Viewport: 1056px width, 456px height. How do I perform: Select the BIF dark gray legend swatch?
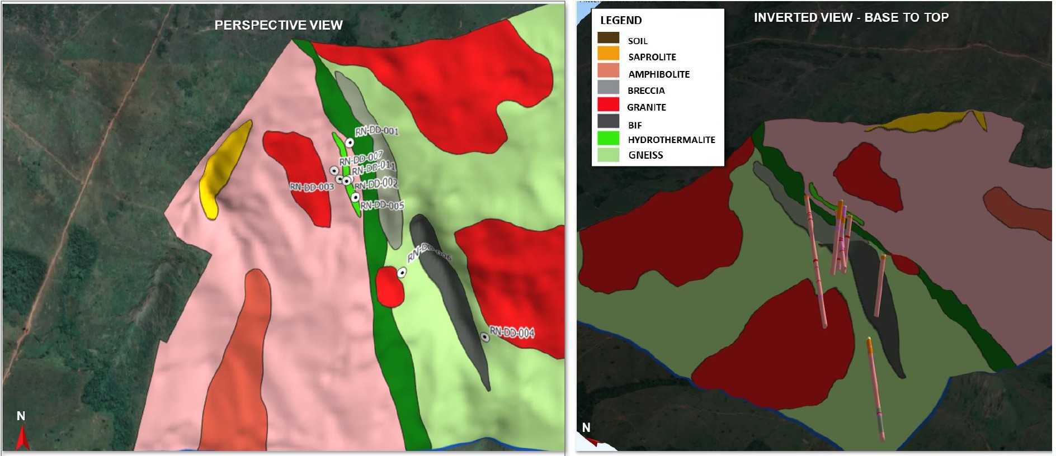pyautogui.click(x=608, y=122)
